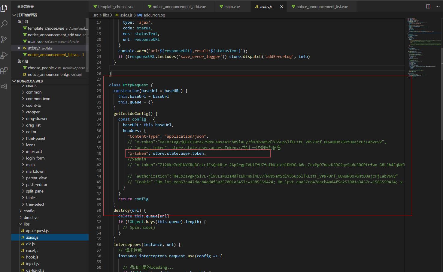Click the Visual Studio icon in the activity bar

[x=4, y=86]
